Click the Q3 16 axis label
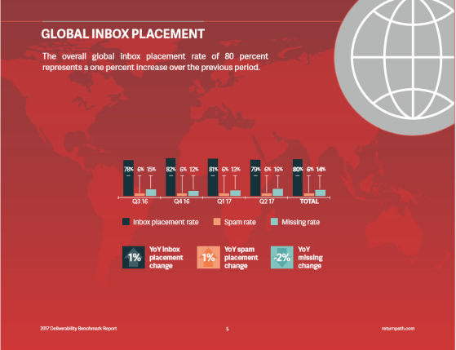 (139, 202)
